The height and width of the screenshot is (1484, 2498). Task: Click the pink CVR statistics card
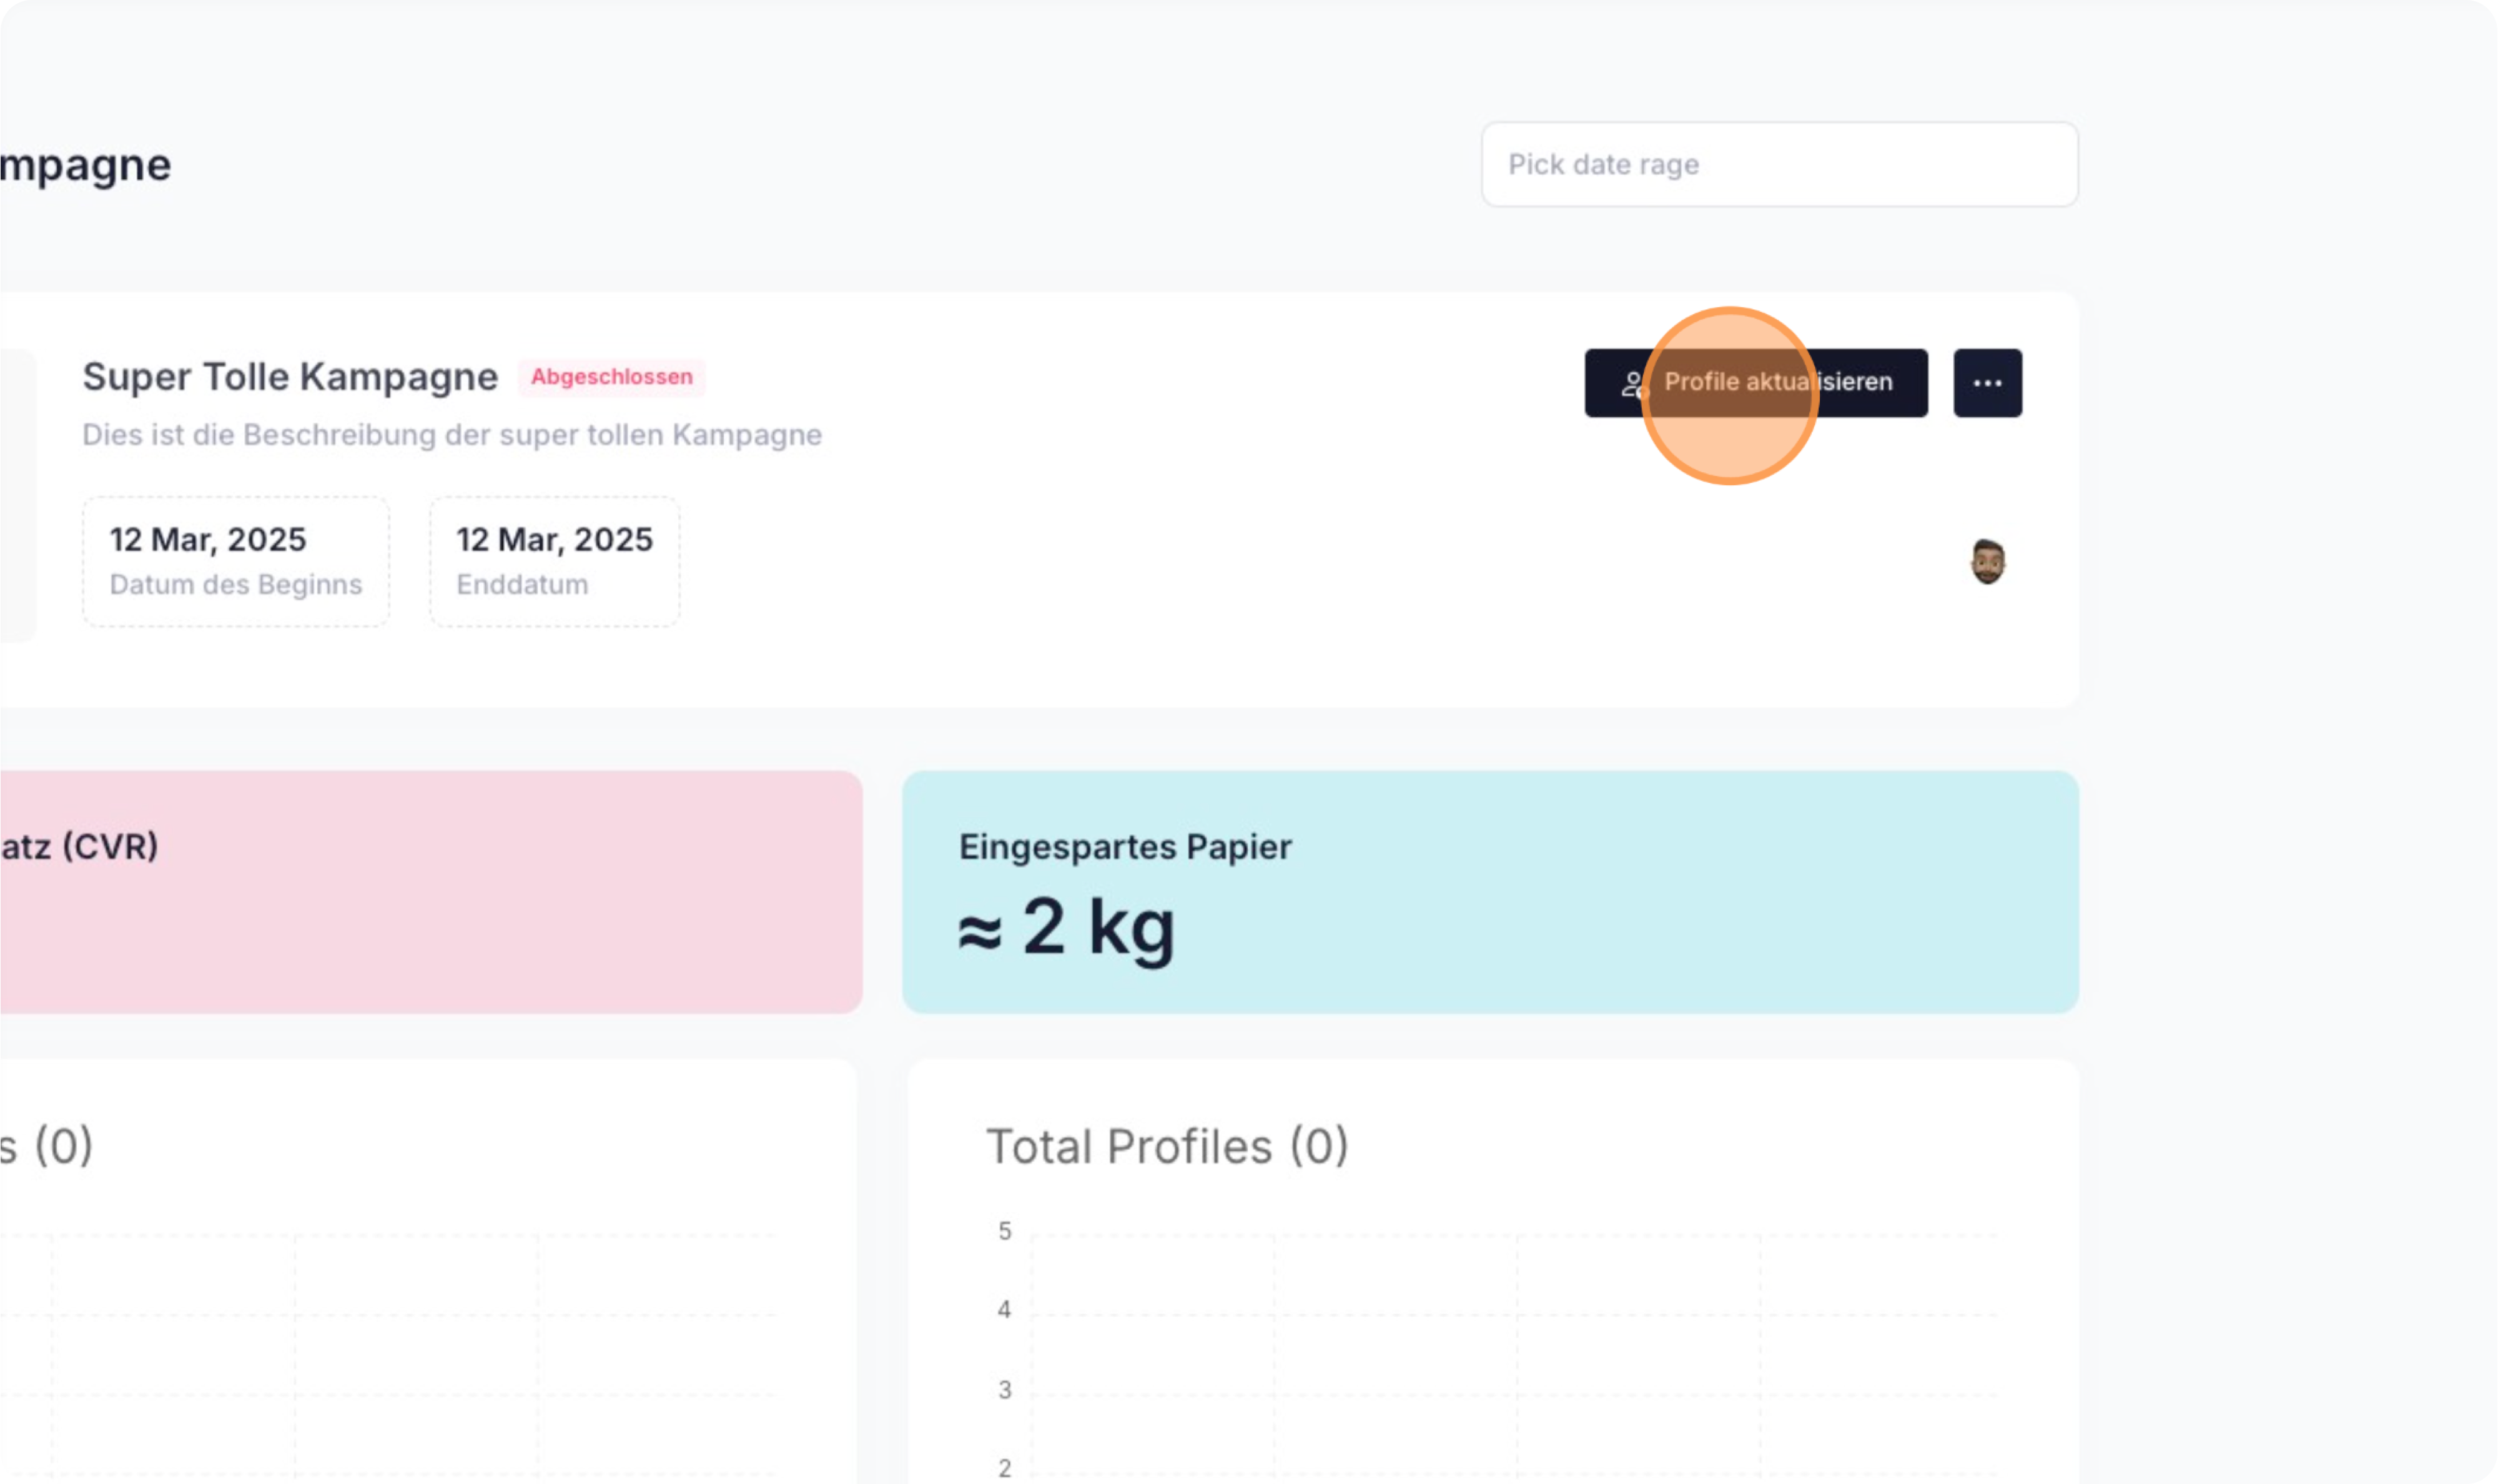[x=430, y=892]
